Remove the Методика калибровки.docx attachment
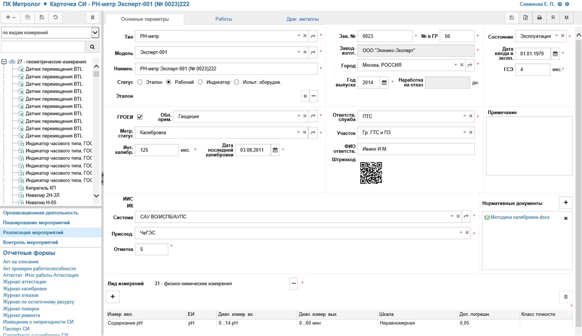The height and width of the screenshot is (336, 582). (566, 219)
